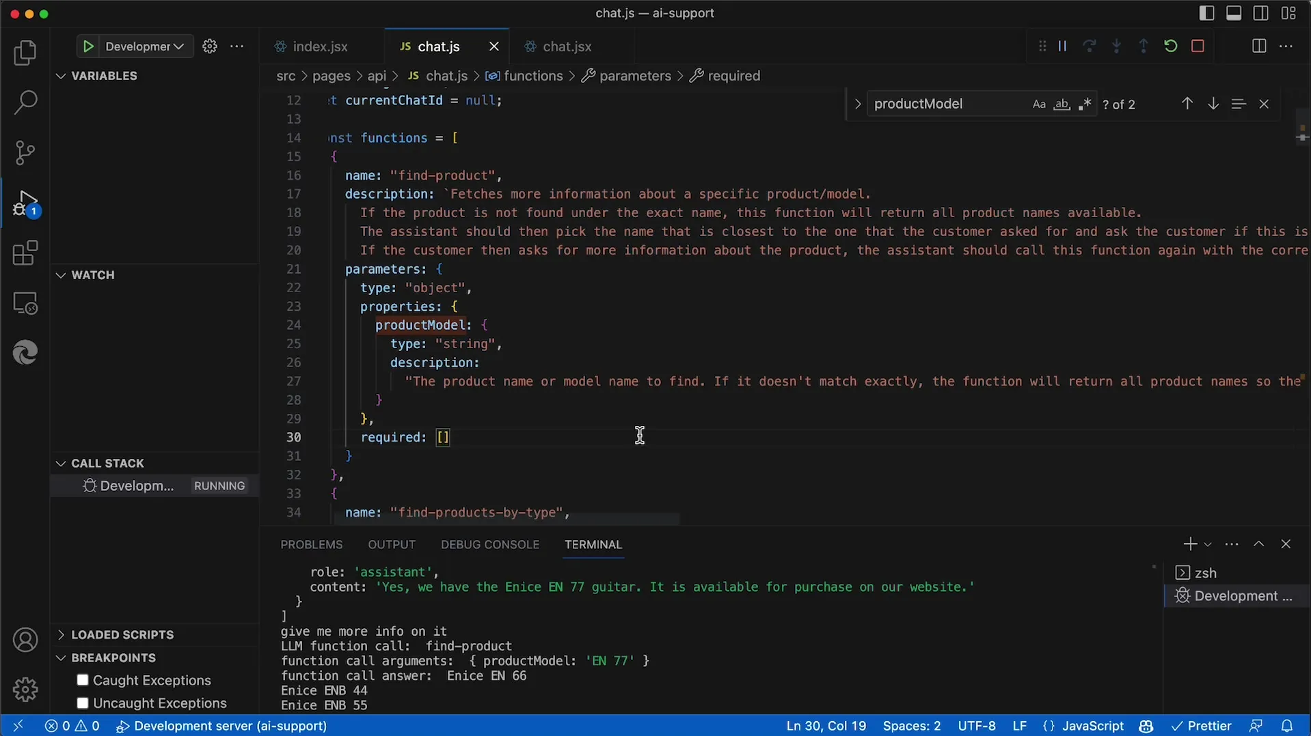Open the Search view in activity bar
Screen dimensions: 1311x736
click(25, 102)
